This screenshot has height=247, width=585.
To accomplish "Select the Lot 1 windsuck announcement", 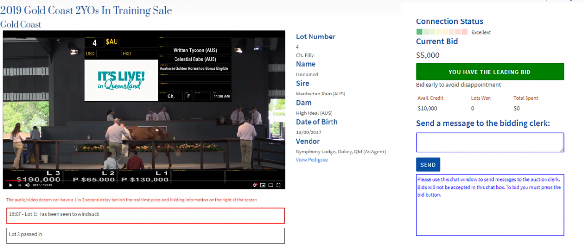I will [x=145, y=215].
